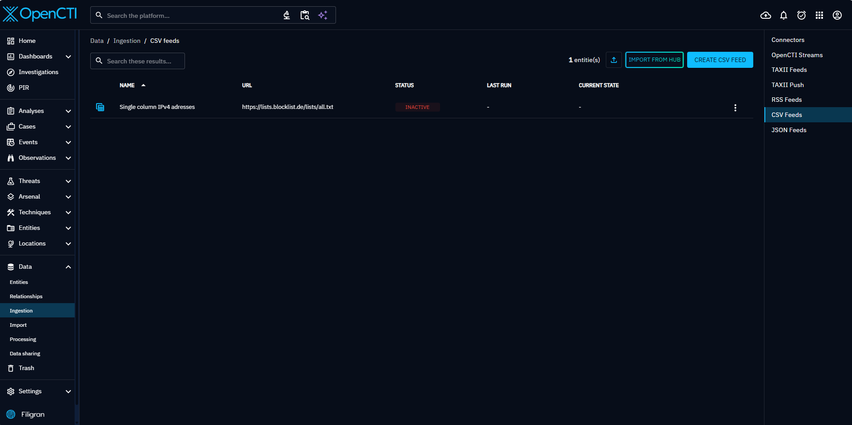The image size is (852, 425).
Task: Click the microscope advanced search icon
Action: 287,16
